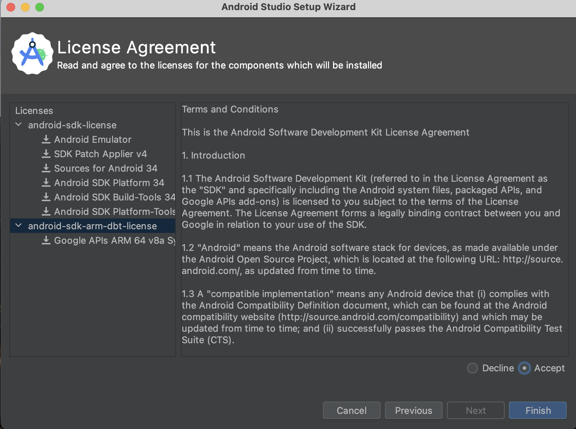Select the android-sdk-license entry
The width and height of the screenshot is (576, 429).
pos(72,125)
